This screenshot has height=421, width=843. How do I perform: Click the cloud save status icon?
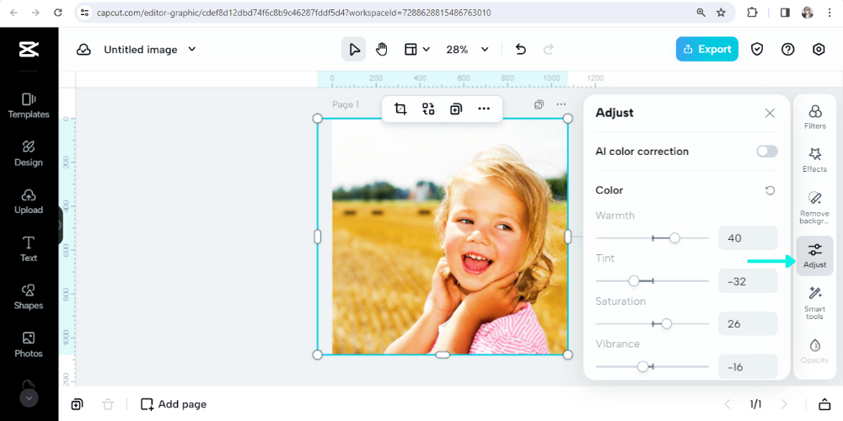click(83, 50)
